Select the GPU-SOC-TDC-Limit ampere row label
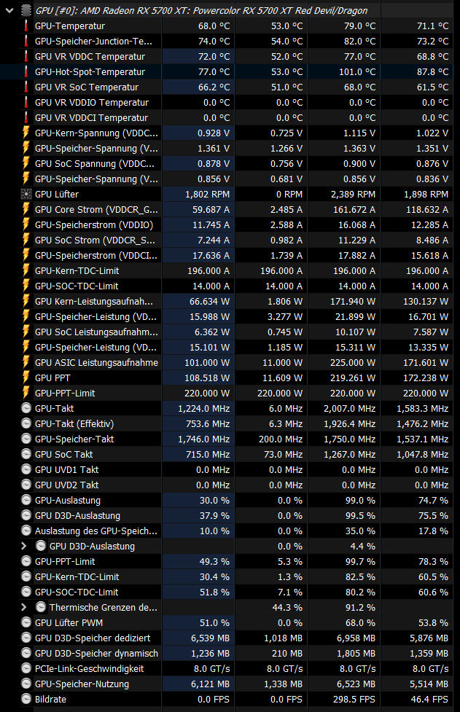Image resolution: width=460 pixels, height=712 pixels. [77, 286]
